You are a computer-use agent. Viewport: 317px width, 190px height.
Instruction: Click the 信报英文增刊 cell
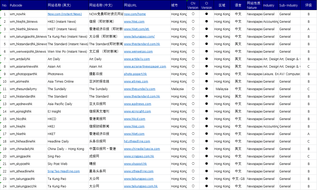[x=106, y=111]
